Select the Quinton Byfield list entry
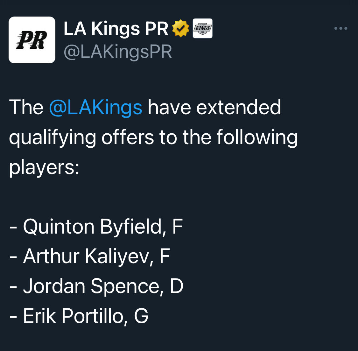Viewport: 358px width, 351px height. [x=96, y=227]
